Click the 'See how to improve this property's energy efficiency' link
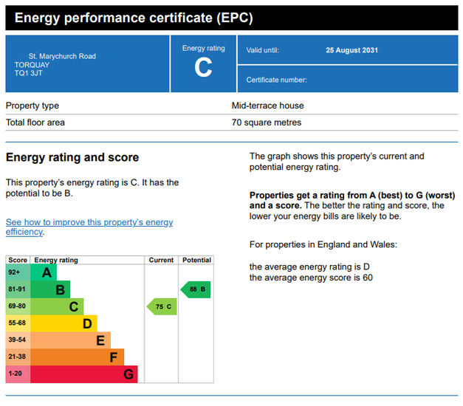This screenshot has width=463, height=406. tap(89, 227)
